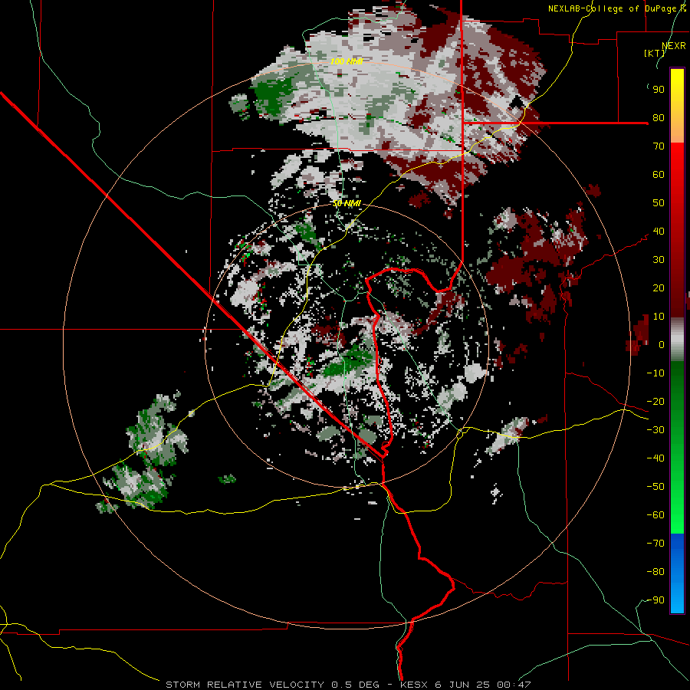Click the -70 value on the velocity scale
Viewport: 690px width, 690px height.
point(655,544)
